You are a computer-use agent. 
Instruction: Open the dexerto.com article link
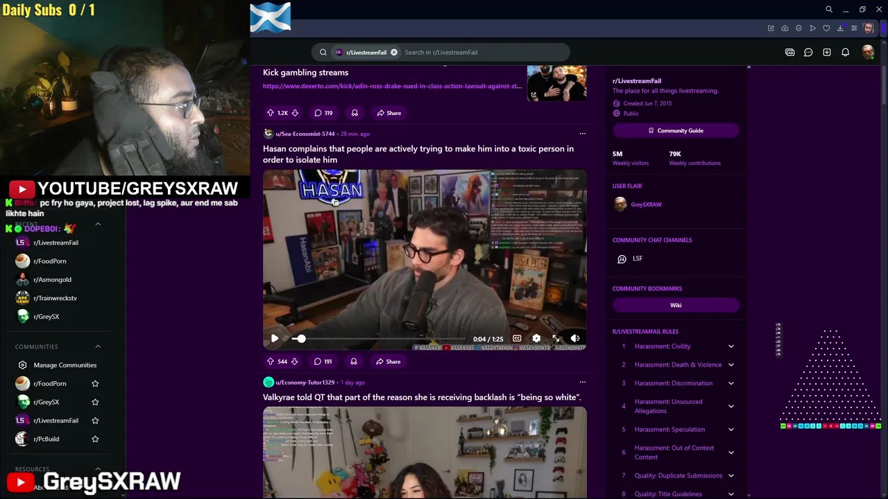tap(392, 86)
